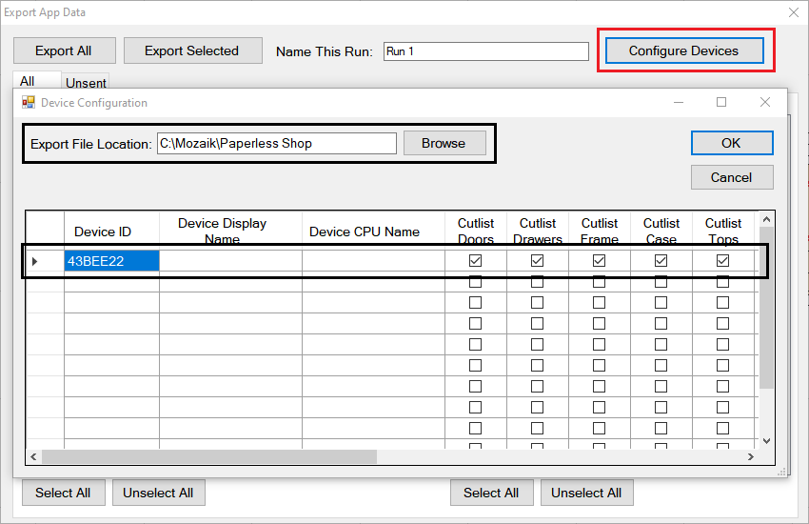This screenshot has width=809, height=524.
Task: Uncheck Cutlist Frame for device 43BEE22
Action: (600, 260)
